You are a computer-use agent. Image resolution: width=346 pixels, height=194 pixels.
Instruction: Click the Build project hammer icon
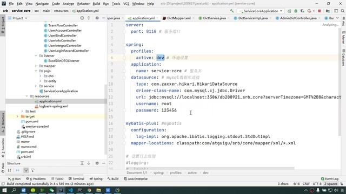[x=231, y=11]
